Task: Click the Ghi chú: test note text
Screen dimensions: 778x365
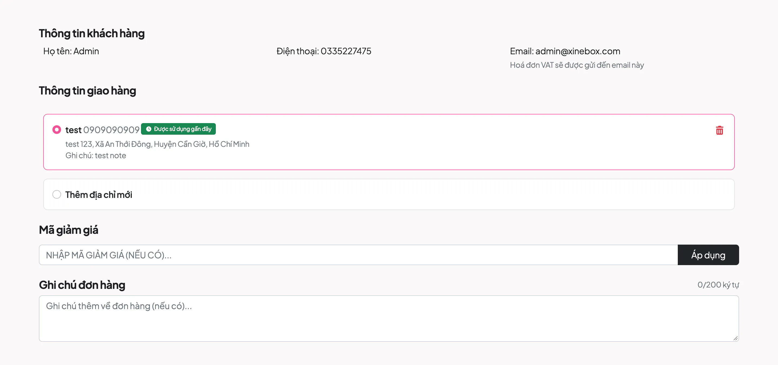Action: [x=96, y=156]
